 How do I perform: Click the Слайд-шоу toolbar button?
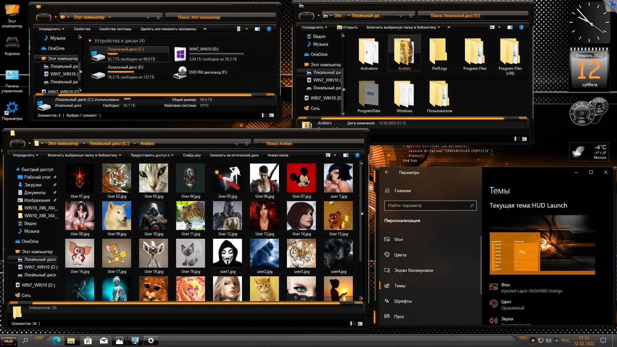(x=192, y=155)
